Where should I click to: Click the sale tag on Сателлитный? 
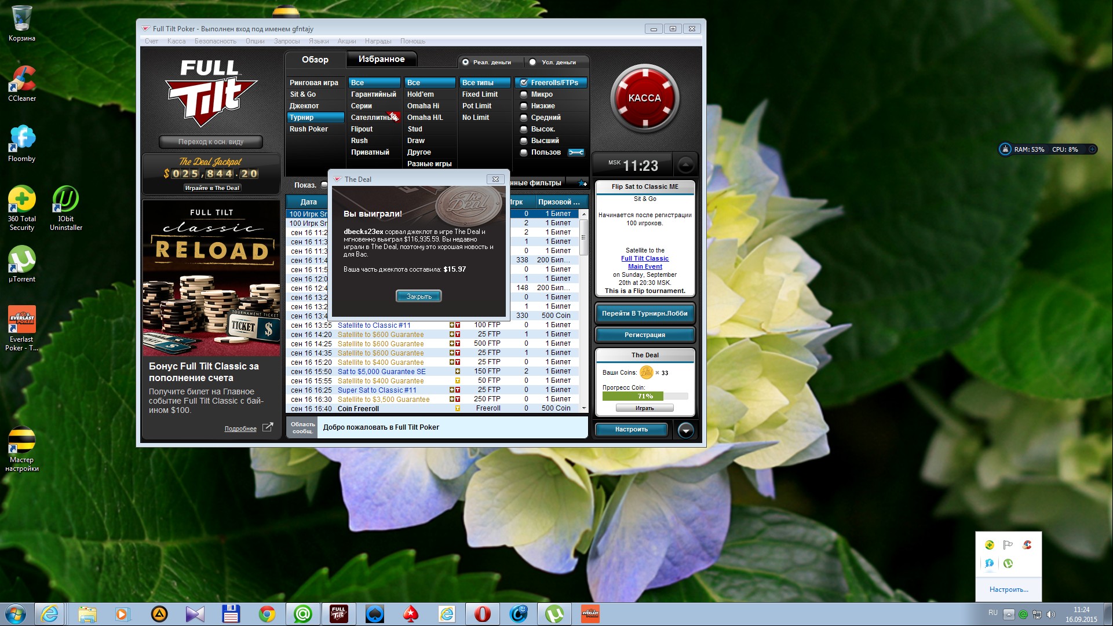[394, 117]
